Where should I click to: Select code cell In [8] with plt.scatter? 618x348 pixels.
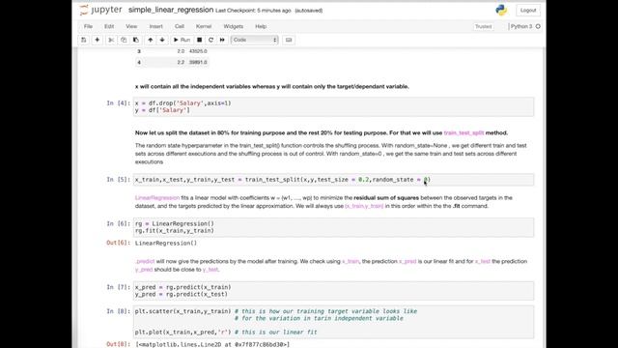(x=333, y=322)
